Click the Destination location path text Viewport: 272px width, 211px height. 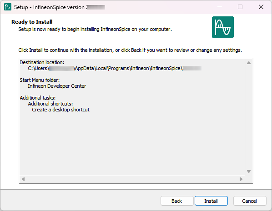(x=115, y=68)
